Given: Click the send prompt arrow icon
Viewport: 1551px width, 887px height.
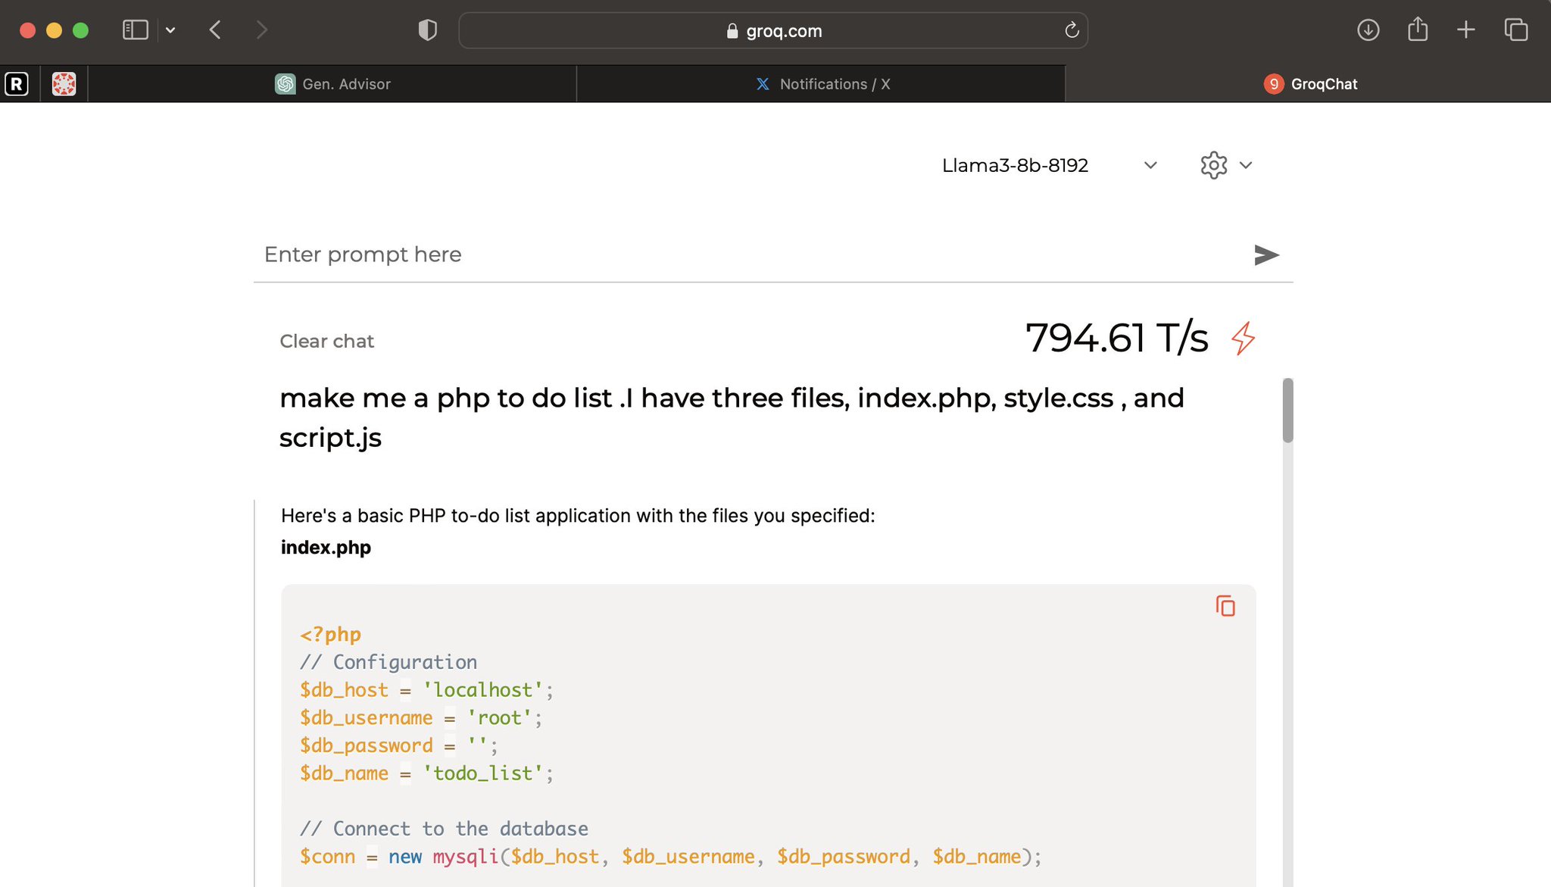Looking at the screenshot, I should point(1266,255).
